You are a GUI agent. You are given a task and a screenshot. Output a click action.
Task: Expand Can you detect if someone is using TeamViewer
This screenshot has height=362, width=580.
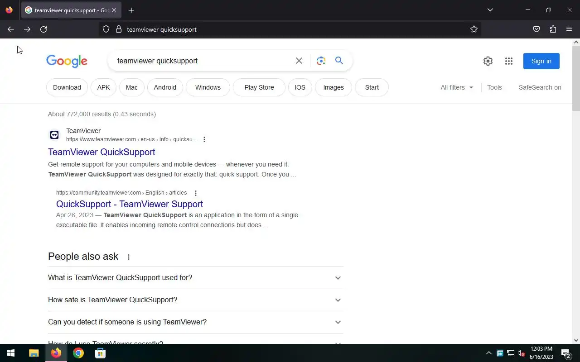[x=196, y=322]
